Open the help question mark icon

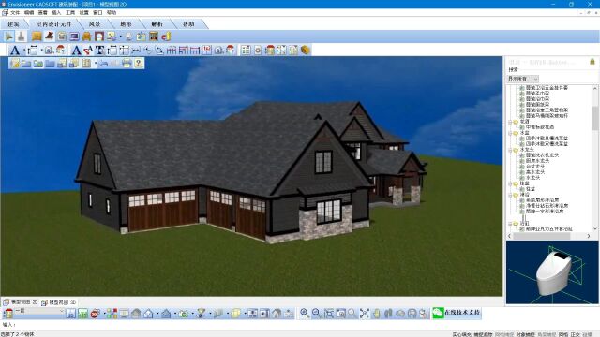[x=139, y=63]
